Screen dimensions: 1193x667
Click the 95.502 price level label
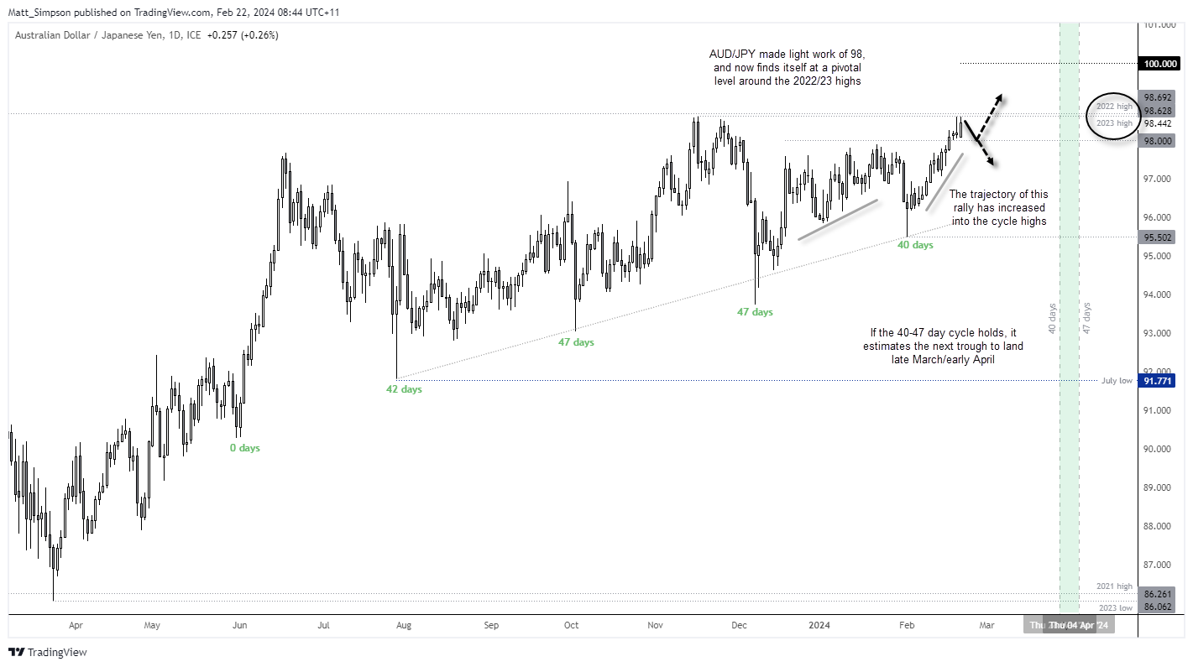coord(1157,237)
